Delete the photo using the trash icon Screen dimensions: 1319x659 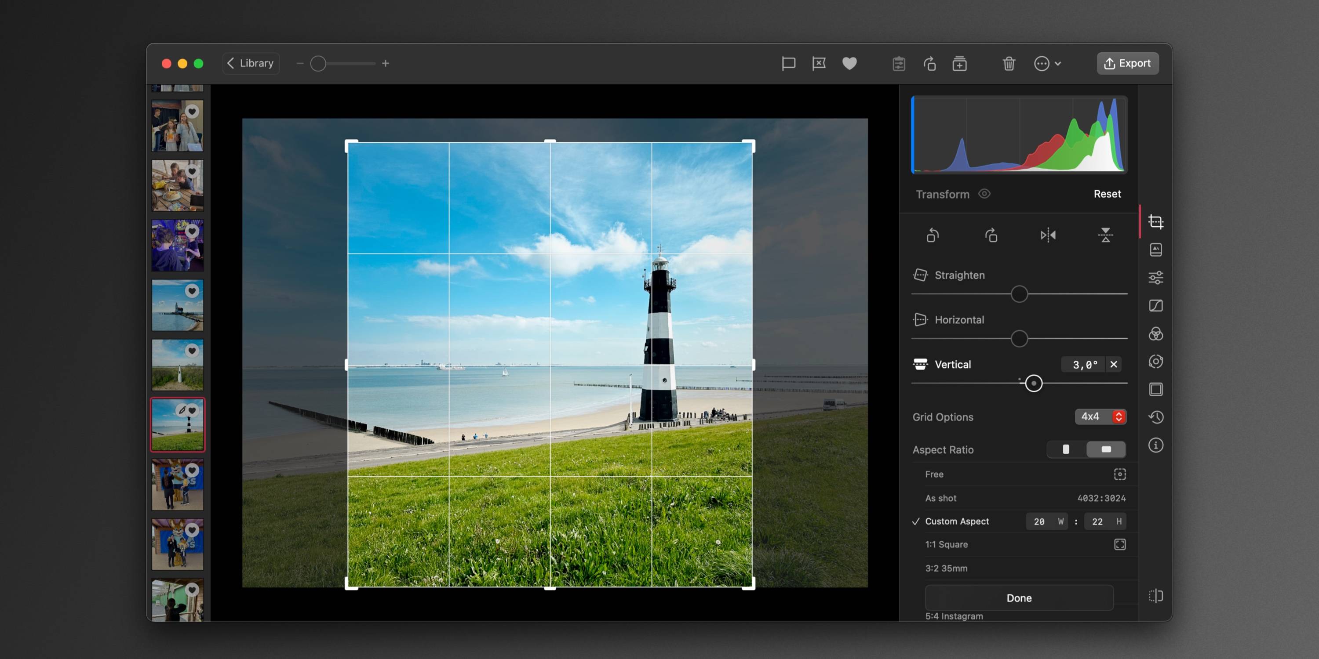1009,63
